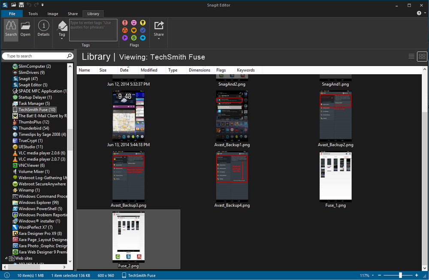Select the Library tab
Image resolution: width=429 pixels, height=280 pixels.
[x=93, y=14]
